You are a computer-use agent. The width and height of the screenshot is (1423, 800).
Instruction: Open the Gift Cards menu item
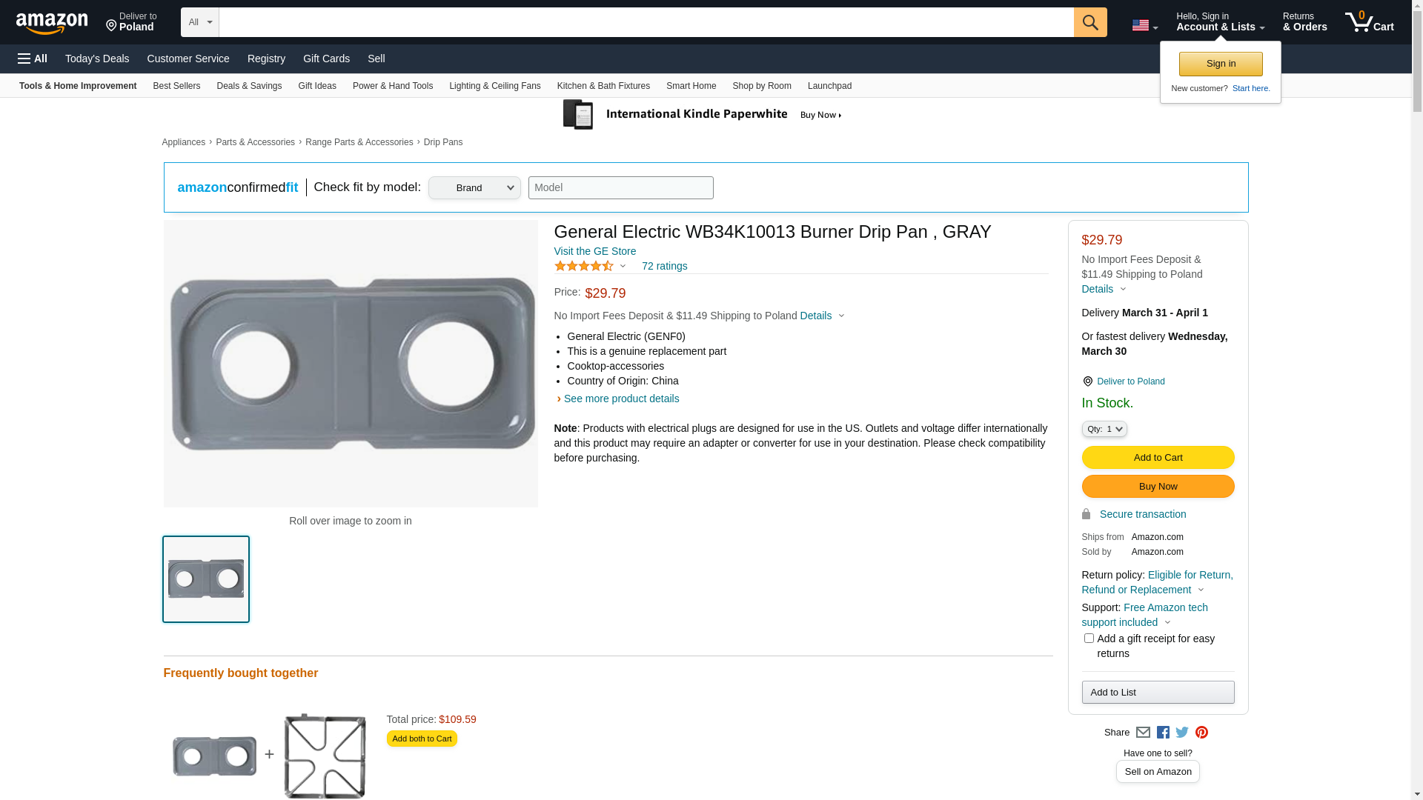click(326, 59)
